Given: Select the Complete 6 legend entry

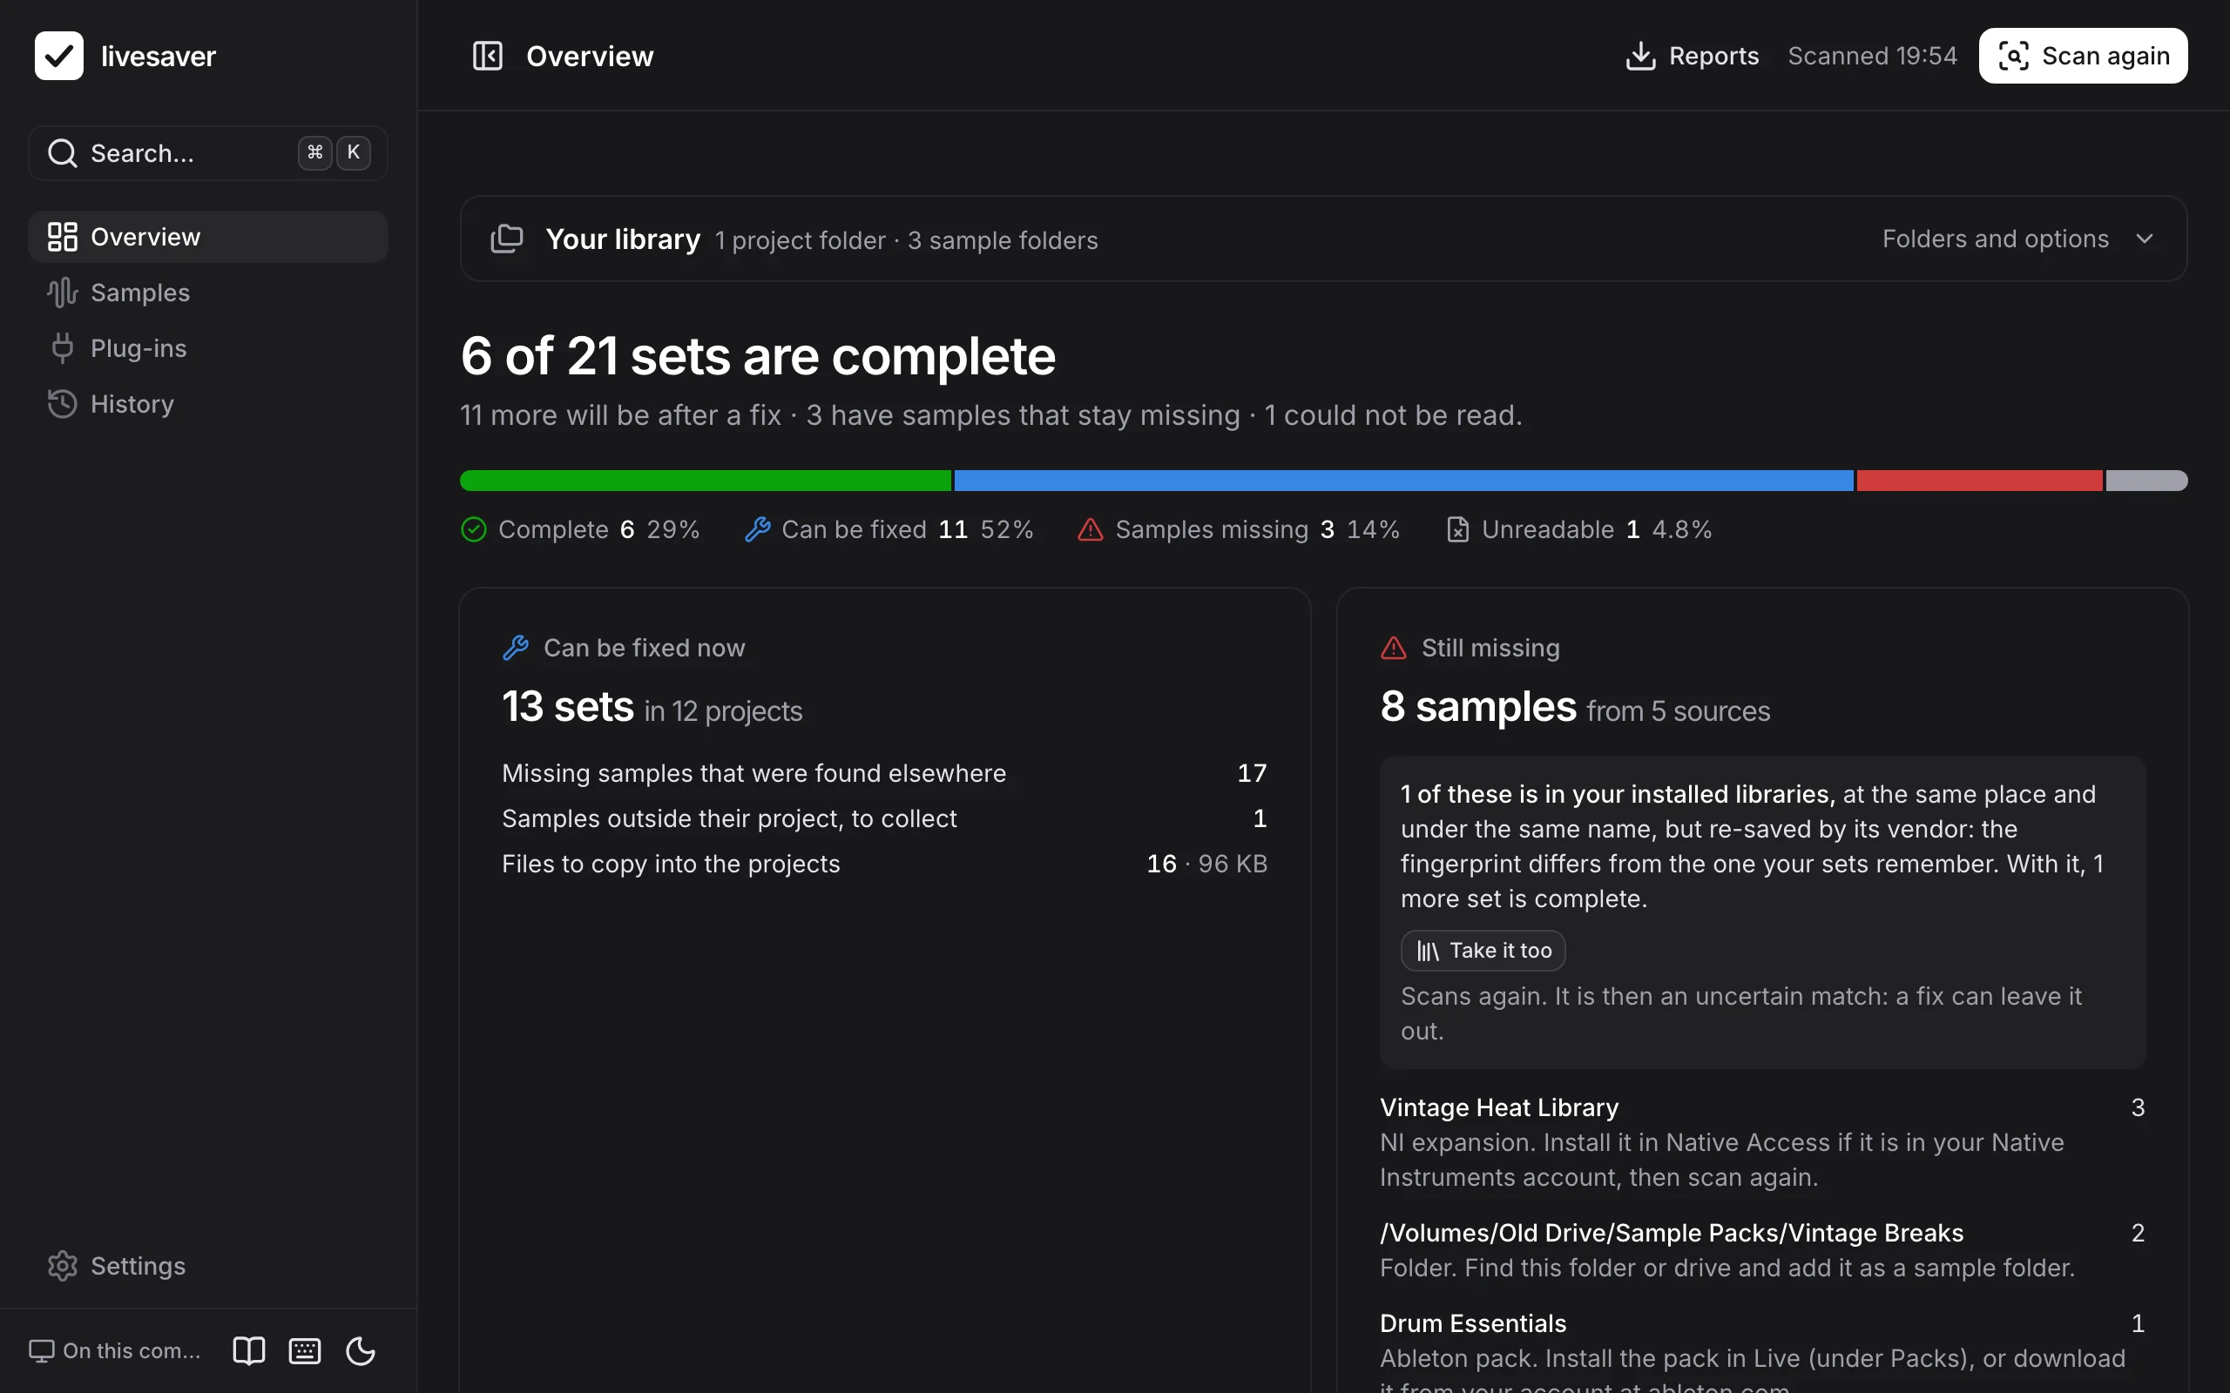Looking at the screenshot, I should point(579,529).
